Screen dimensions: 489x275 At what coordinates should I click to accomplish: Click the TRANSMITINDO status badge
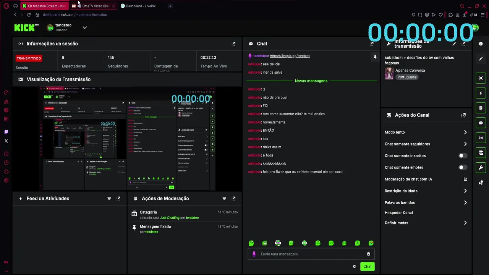(29, 58)
